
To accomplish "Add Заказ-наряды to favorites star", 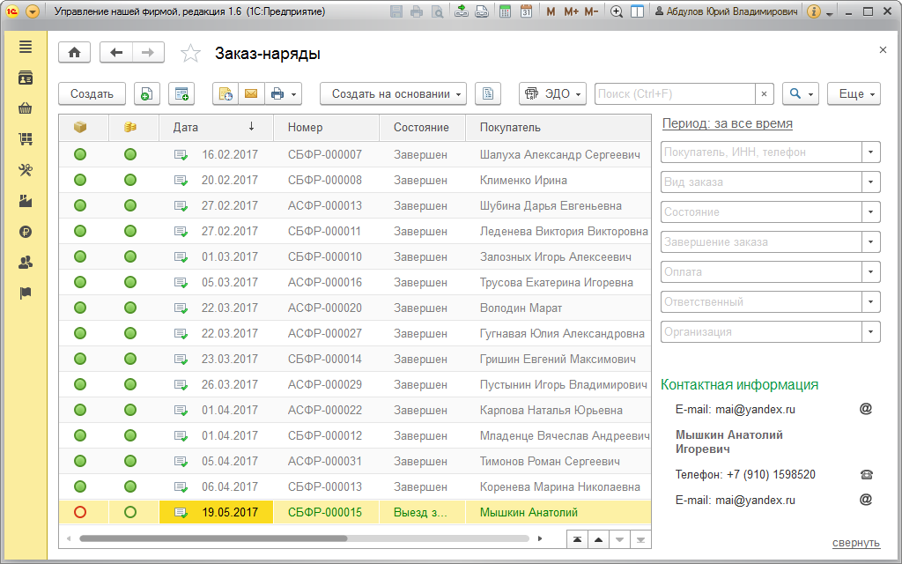I will pyautogui.click(x=190, y=54).
